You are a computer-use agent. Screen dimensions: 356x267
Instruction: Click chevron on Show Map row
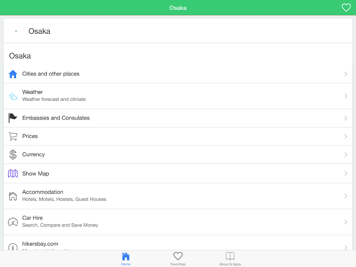tap(346, 174)
